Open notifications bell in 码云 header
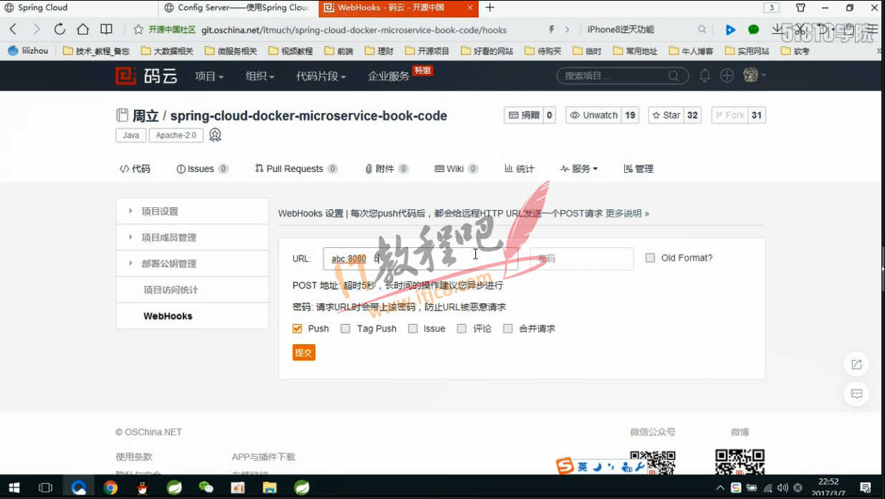 704,75
